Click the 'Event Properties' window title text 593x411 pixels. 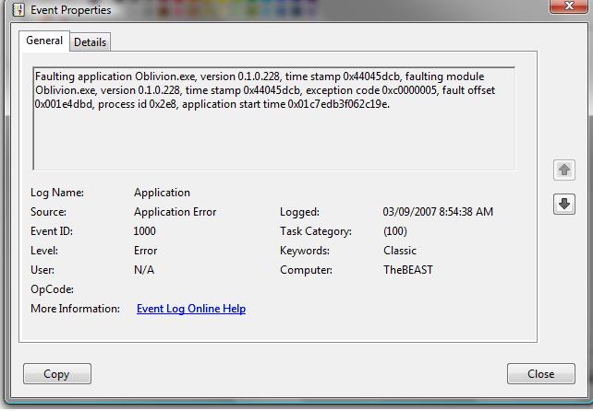[x=71, y=10]
